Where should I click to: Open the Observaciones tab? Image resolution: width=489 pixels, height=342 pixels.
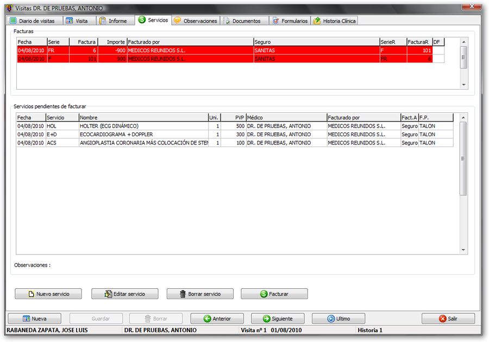coord(195,21)
